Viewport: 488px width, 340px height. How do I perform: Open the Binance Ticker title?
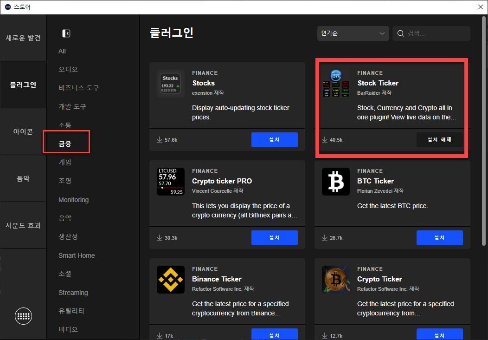pyautogui.click(x=217, y=279)
